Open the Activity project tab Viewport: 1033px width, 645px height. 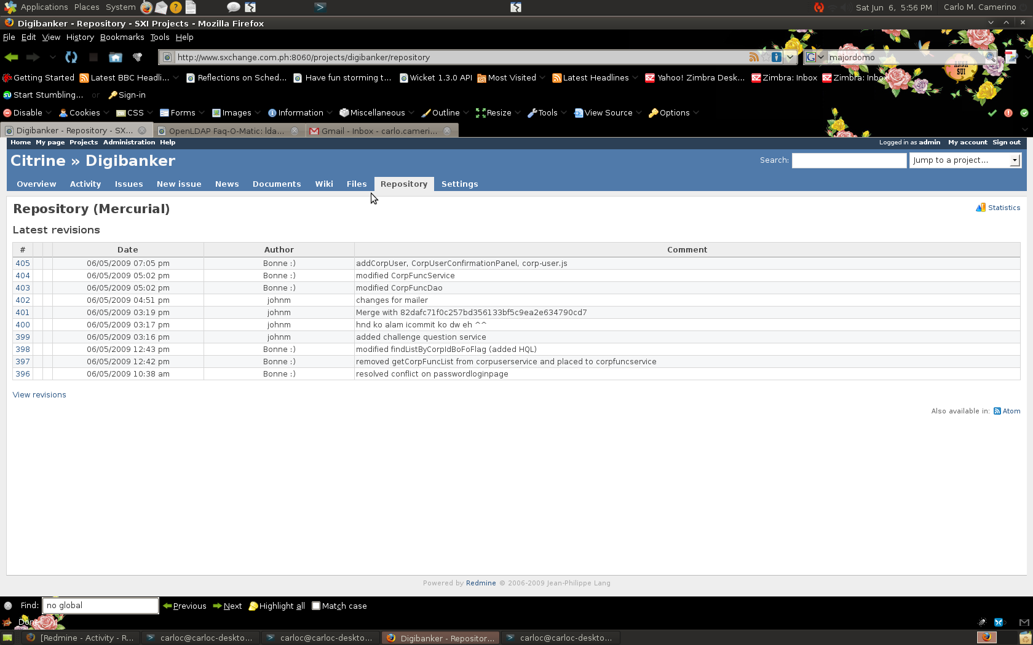[x=85, y=184]
